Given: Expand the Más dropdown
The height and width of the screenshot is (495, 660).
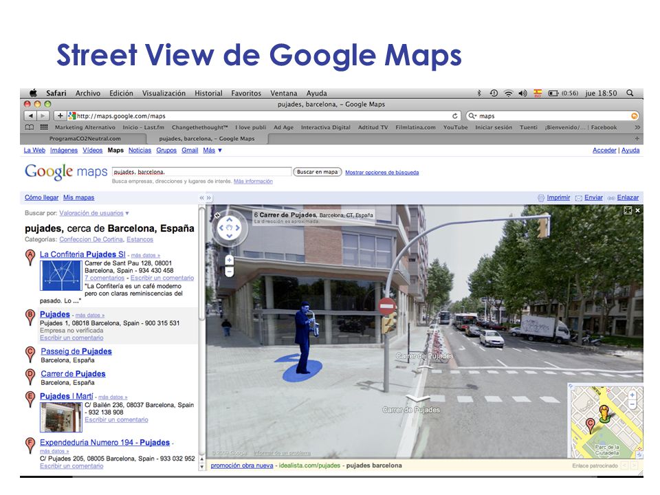Looking at the screenshot, I should pos(212,151).
